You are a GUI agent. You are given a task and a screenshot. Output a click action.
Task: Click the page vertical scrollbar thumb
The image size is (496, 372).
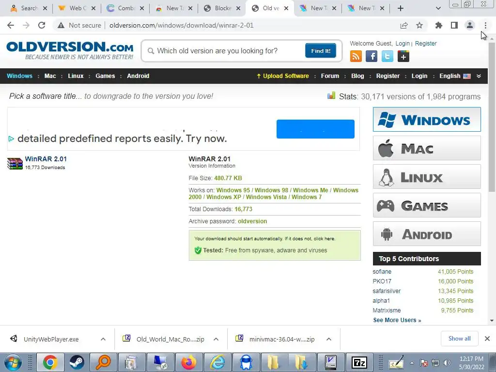pyautogui.click(x=492, y=116)
